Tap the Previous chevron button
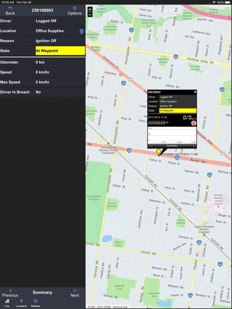232x309 pixels. point(10,293)
